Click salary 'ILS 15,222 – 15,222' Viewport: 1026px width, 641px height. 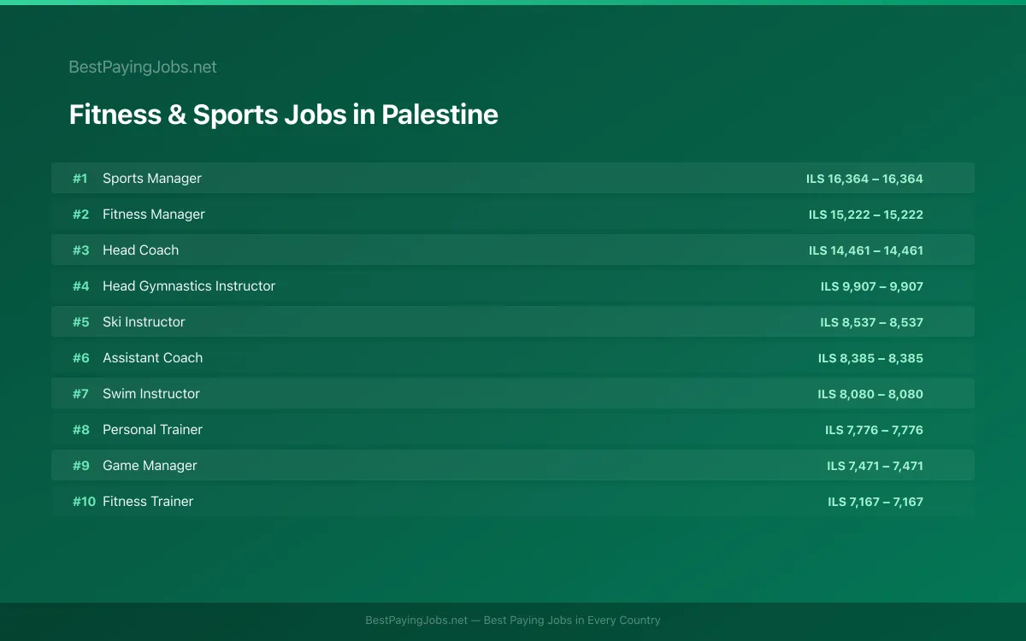pos(866,215)
